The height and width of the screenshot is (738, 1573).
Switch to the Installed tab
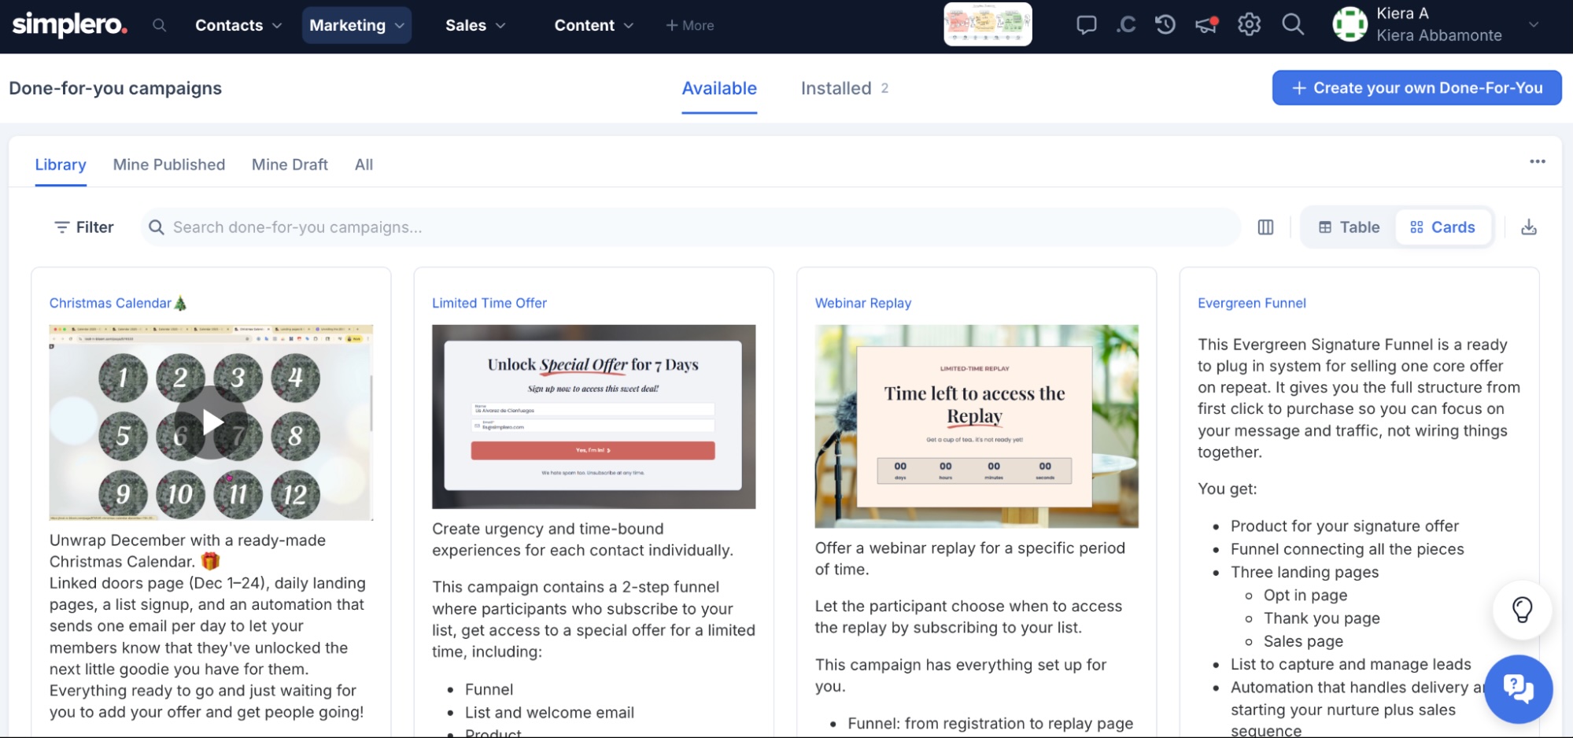pyautogui.click(x=844, y=88)
